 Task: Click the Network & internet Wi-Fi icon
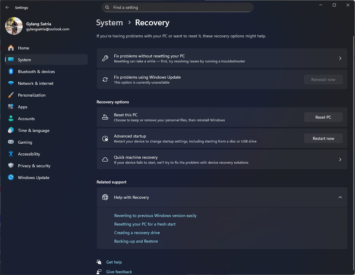click(x=11, y=83)
